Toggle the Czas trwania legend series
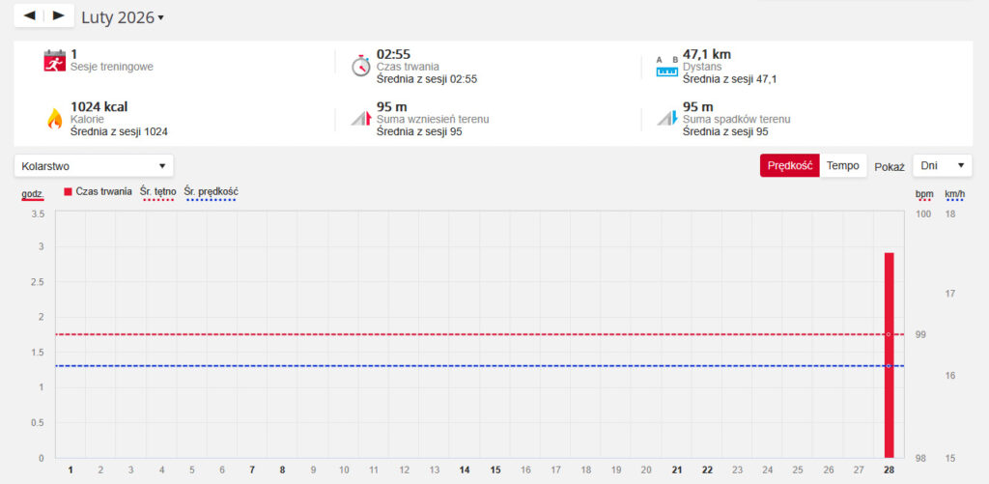989x484 pixels. pos(98,191)
